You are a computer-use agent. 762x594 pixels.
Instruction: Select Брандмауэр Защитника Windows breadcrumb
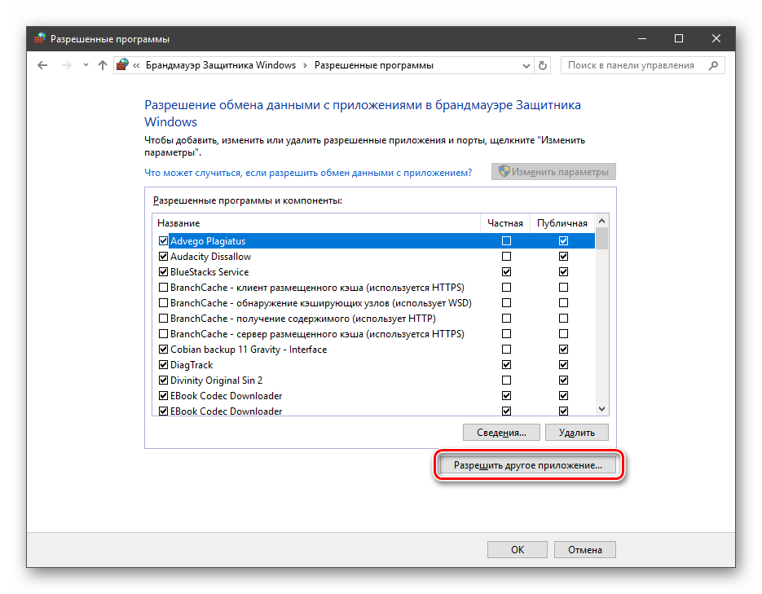tap(220, 65)
